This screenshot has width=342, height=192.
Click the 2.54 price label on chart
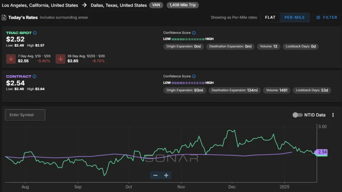coord(321,152)
